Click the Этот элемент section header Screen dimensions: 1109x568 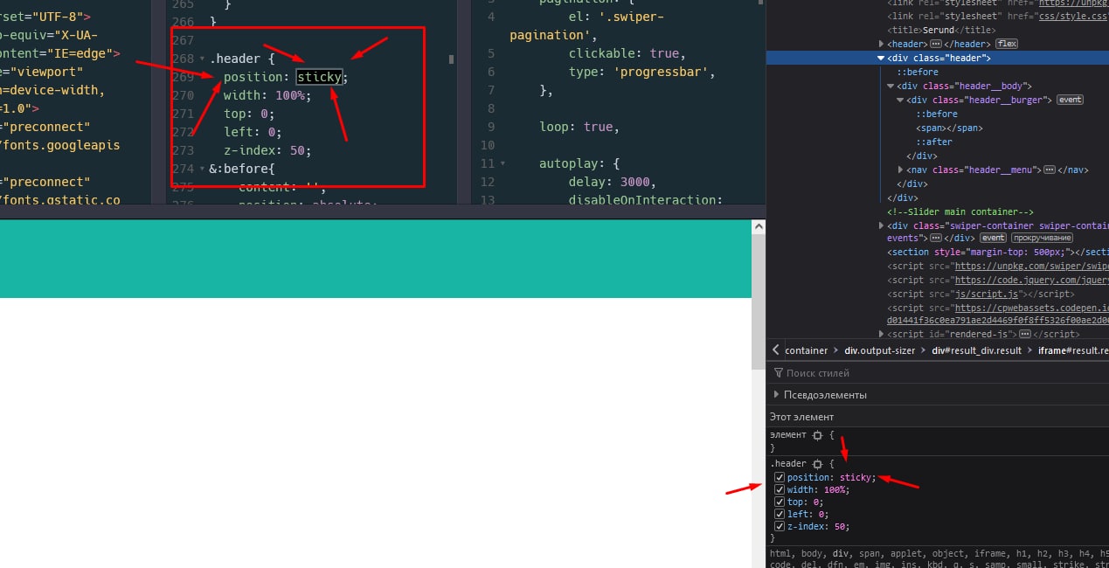tap(801, 417)
